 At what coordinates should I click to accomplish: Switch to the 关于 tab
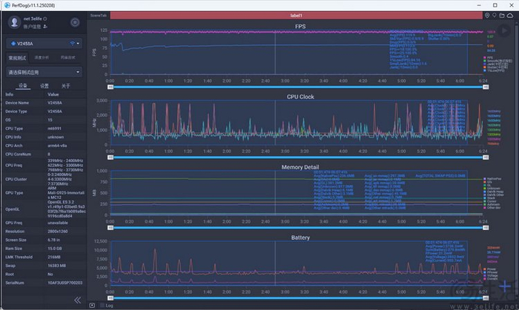pos(66,86)
